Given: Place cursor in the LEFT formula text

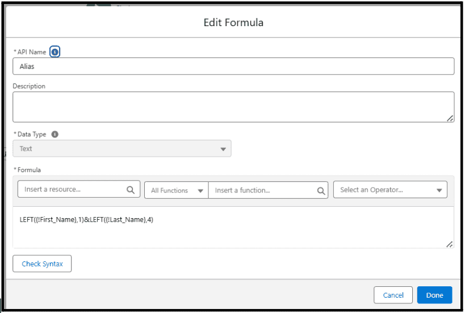Looking at the screenshot, I should tap(86, 219).
